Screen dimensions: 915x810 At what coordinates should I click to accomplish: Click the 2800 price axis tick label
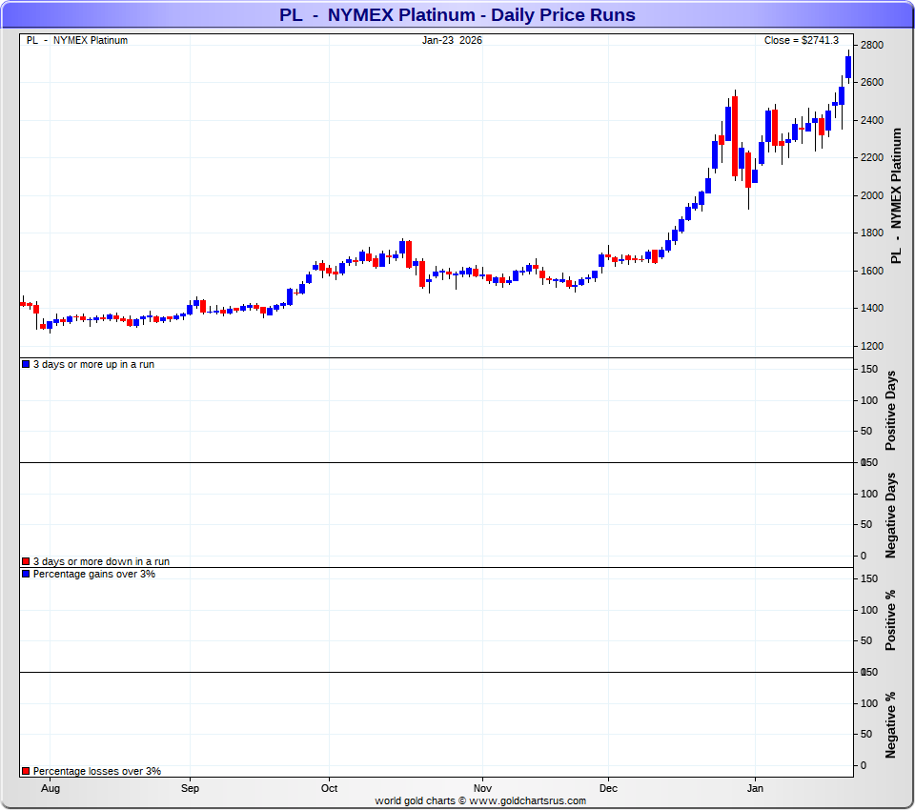coord(872,45)
